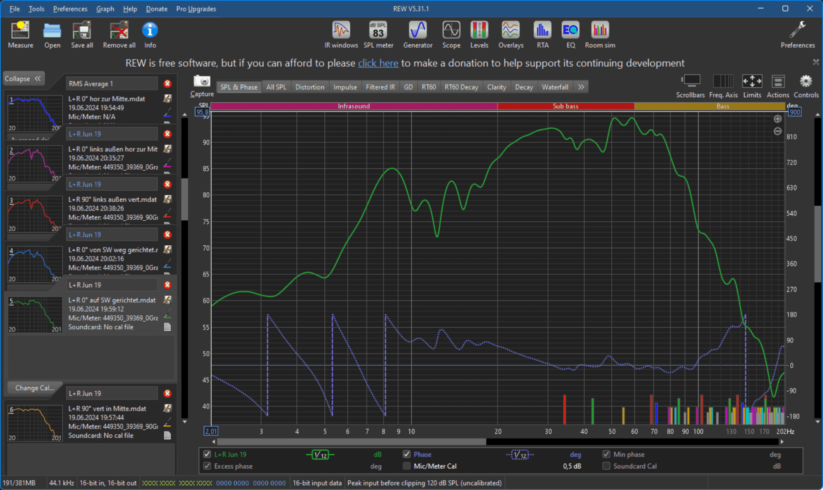This screenshot has height=490, width=823.
Task: Change Phase trace 1/12 smoothing
Action: [520, 455]
